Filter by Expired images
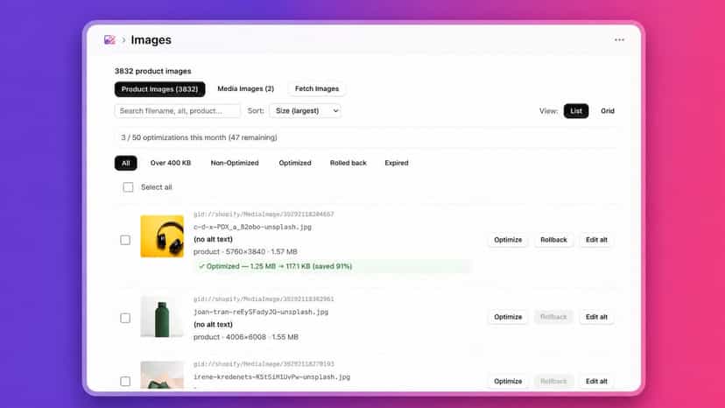The height and width of the screenshot is (408, 725). tap(397, 163)
